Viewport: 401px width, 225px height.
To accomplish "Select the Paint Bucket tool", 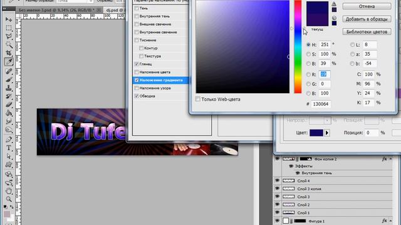I will [x=8, y=113].
